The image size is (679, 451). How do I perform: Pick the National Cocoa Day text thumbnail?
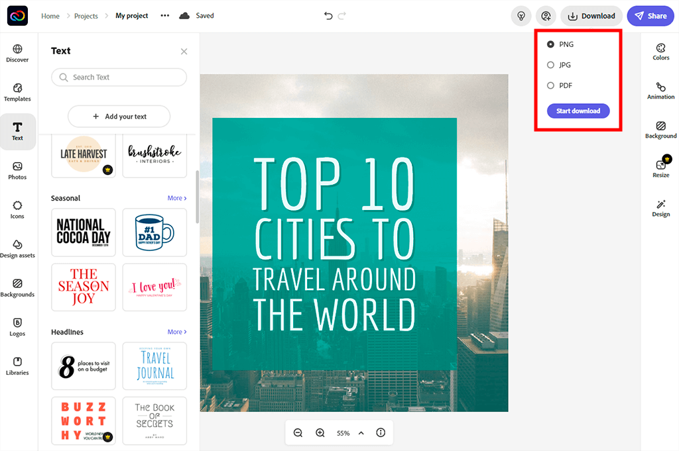84,232
